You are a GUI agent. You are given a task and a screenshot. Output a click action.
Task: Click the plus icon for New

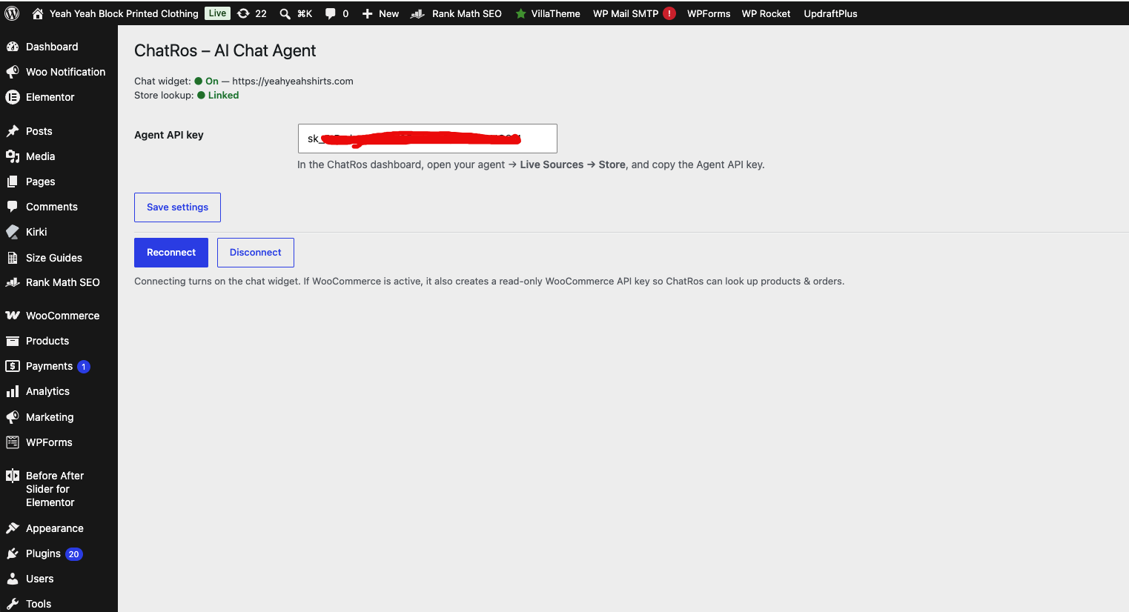[x=367, y=13]
